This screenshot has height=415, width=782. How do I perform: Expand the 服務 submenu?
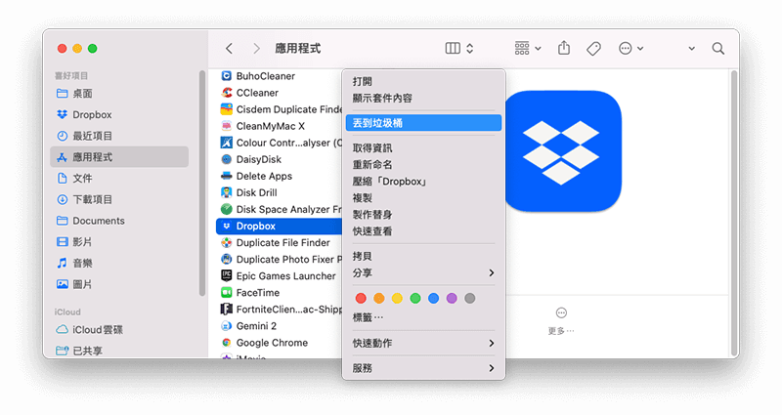[x=423, y=368]
